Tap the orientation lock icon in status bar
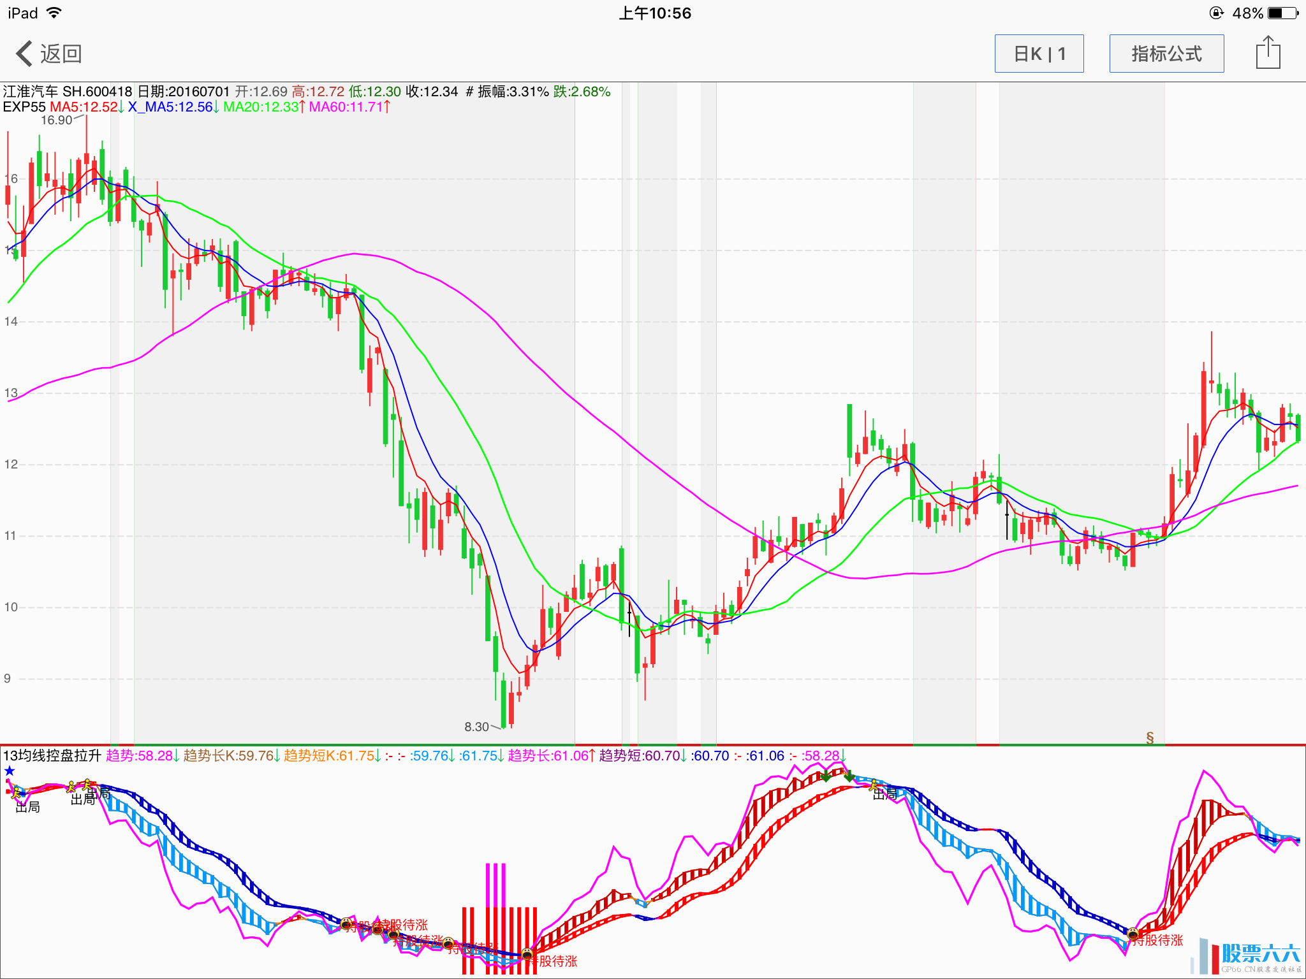This screenshot has width=1306, height=979. click(1216, 13)
